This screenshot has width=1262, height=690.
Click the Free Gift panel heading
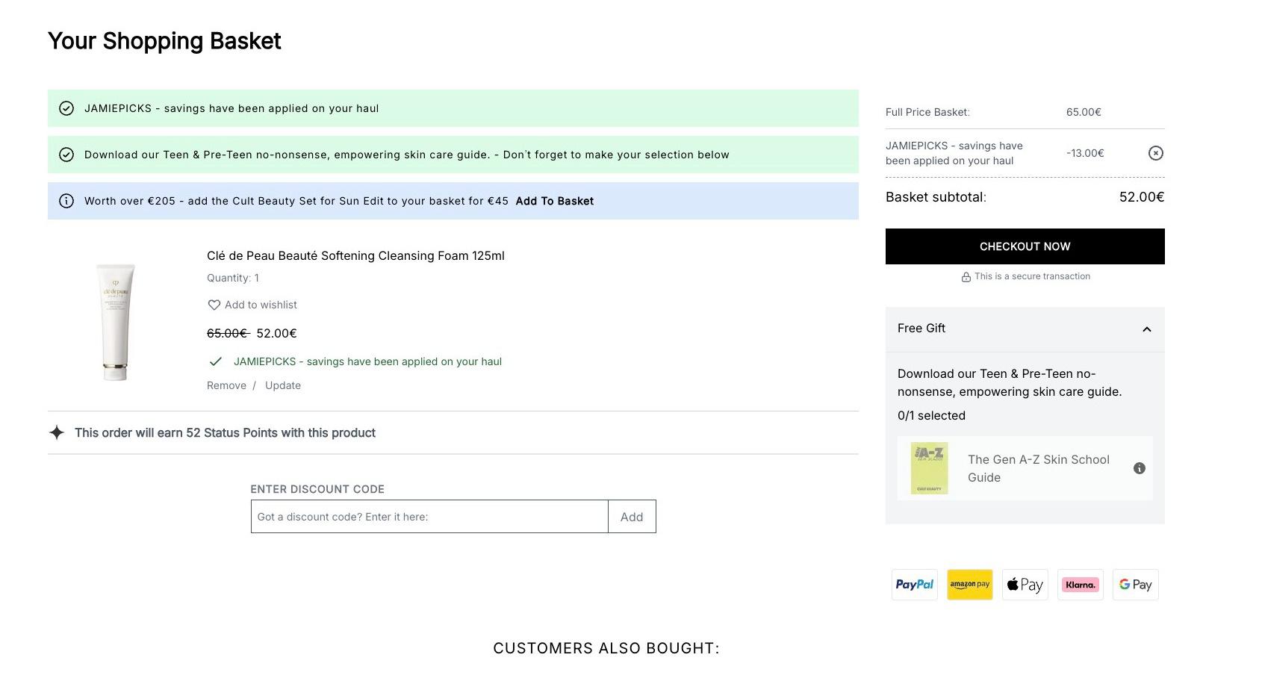pos(921,329)
